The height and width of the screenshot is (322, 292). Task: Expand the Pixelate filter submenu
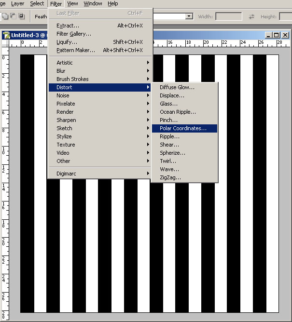tap(100, 104)
